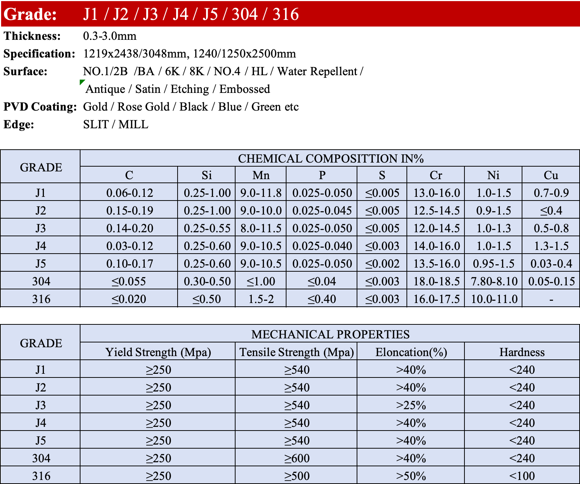
Task: Click the 316 manganese value 1.5-2
Action: pyautogui.click(x=261, y=299)
